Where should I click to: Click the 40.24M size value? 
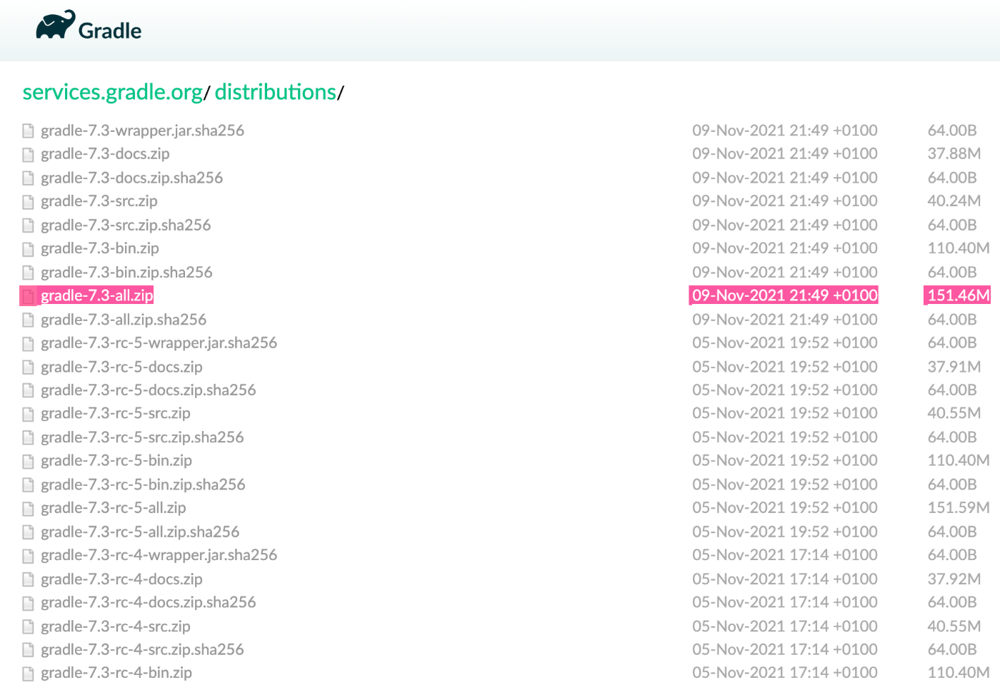954,201
